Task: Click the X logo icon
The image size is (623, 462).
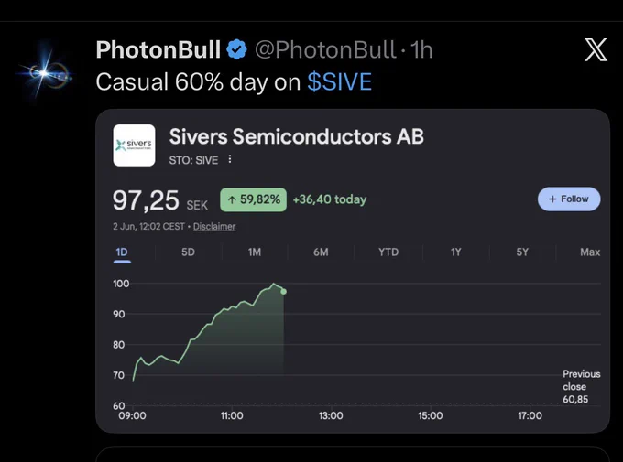Action: pyautogui.click(x=596, y=49)
